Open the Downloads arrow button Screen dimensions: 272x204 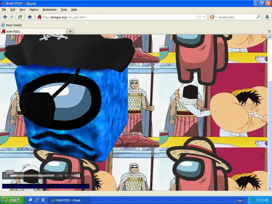pyautogui.click(x=267, y=17)
